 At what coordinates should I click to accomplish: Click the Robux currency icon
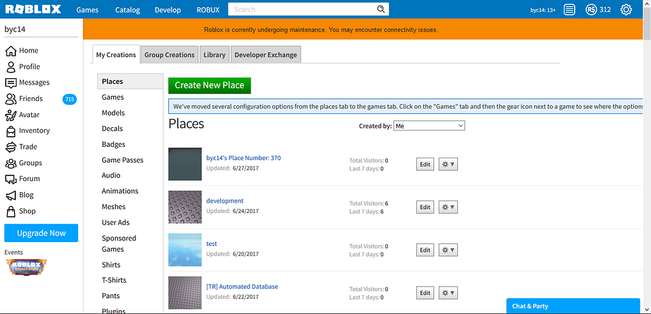[591, 10]
